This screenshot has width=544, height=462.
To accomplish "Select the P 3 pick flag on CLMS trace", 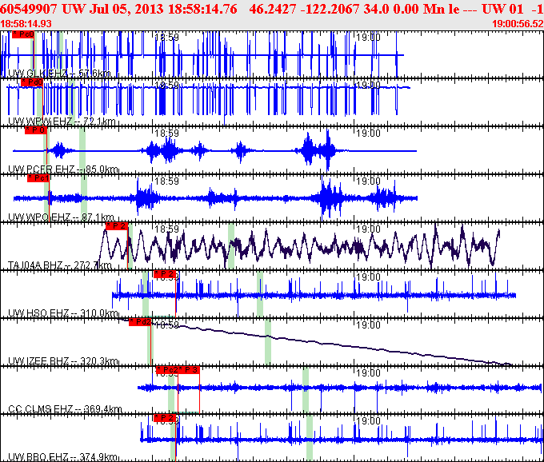I will coord(189,370).
